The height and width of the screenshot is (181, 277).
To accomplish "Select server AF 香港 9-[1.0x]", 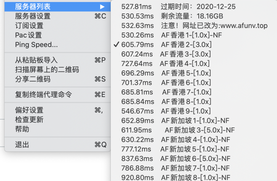I will 194,112.
